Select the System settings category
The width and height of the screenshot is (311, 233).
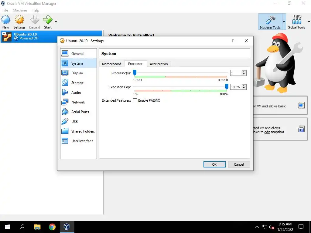click(x=78, y=63)
